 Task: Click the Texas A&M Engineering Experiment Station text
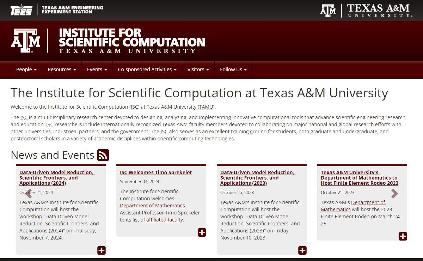[x=72, y=10]
